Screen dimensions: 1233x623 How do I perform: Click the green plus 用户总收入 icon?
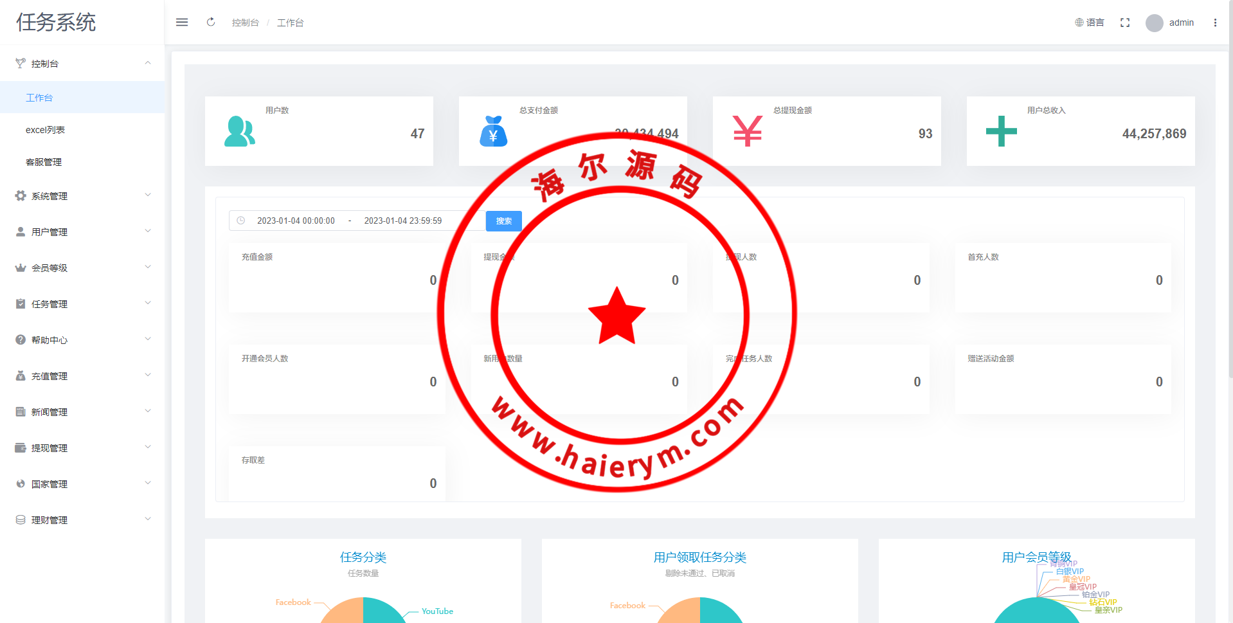(x=1001, y=131)
